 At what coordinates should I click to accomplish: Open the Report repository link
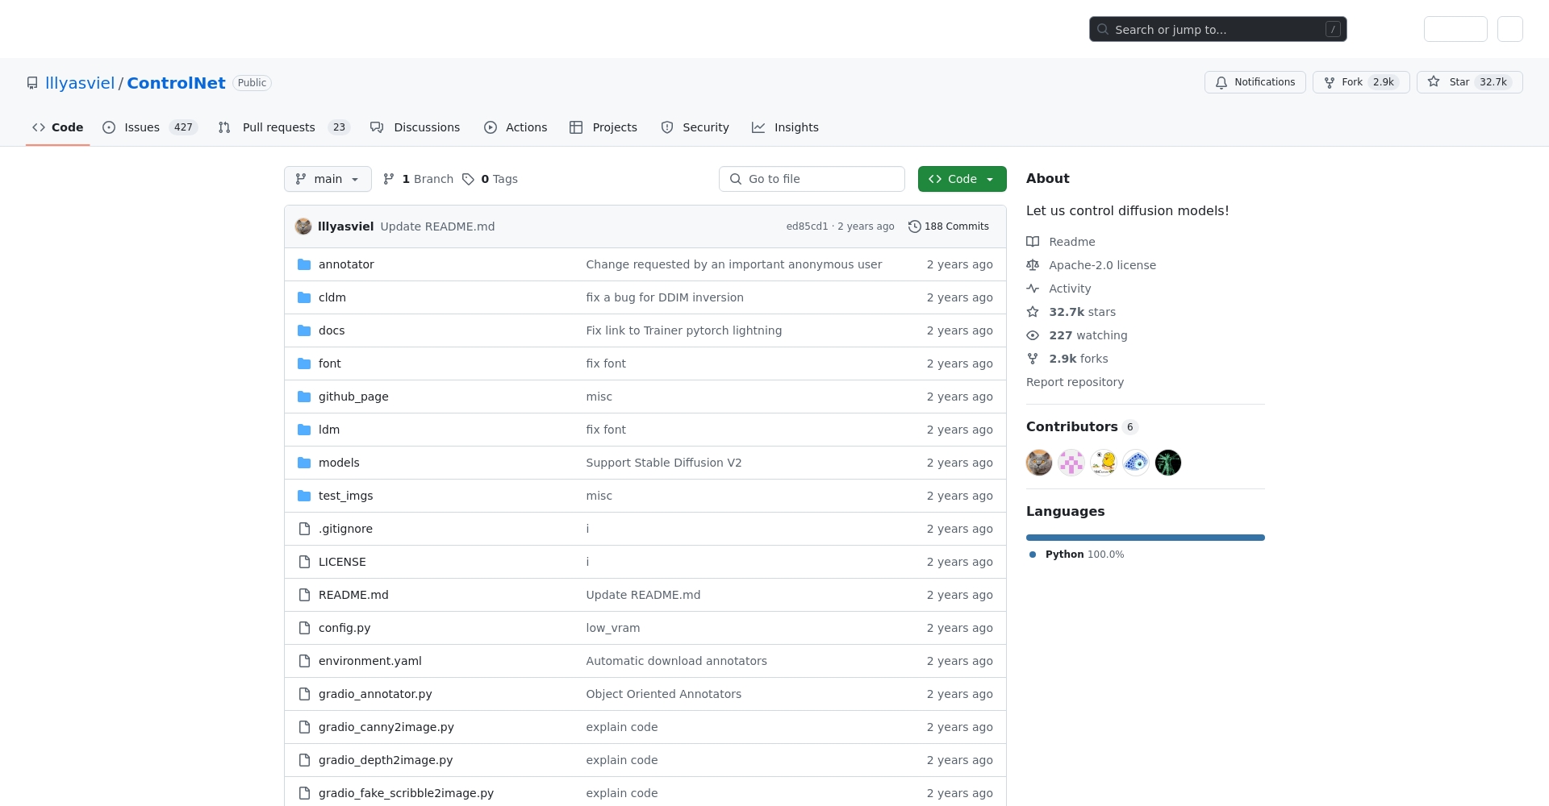coord(1075,382)
